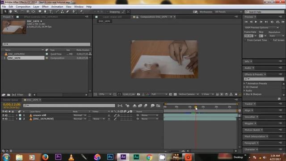Select the Hand tool

click(x=11, y=12)
